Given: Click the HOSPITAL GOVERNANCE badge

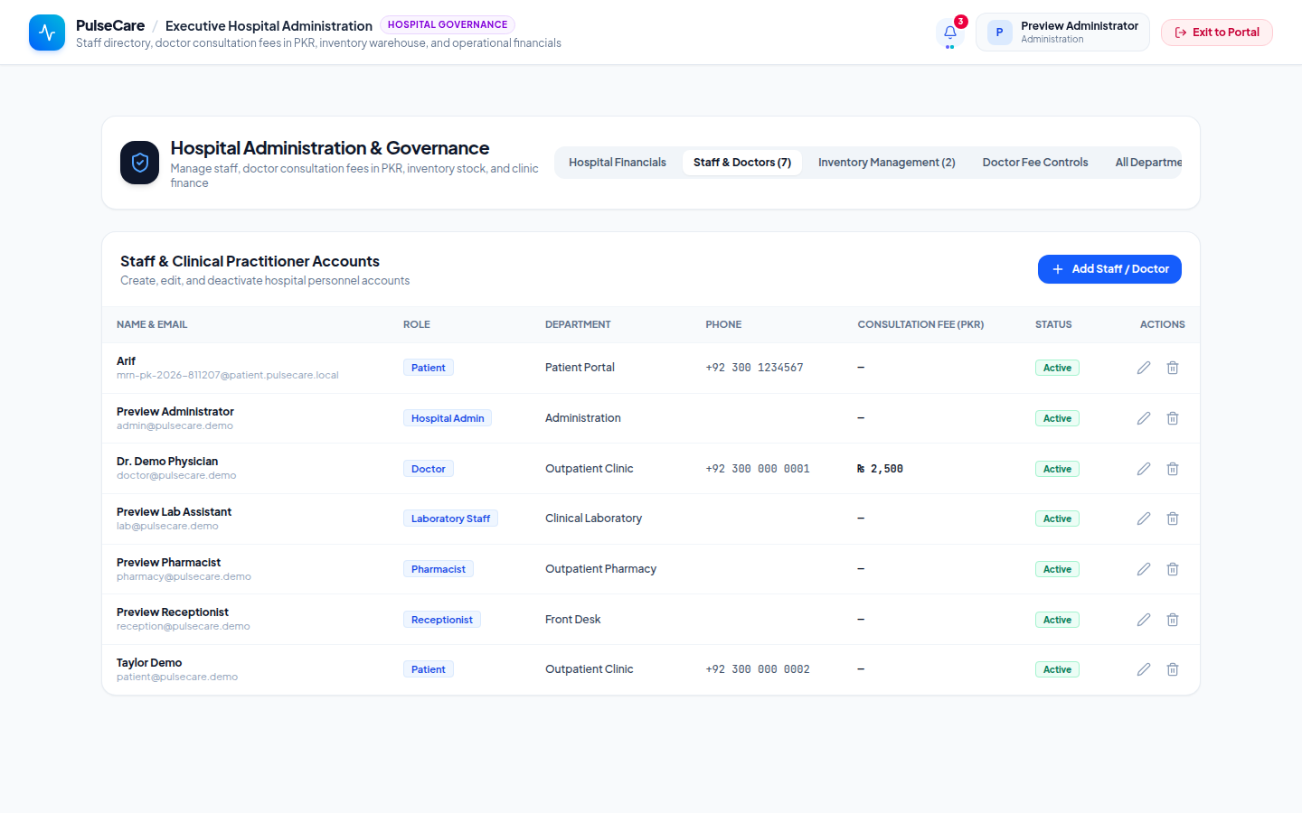Looking at the screenshot, I should (448, 24).
